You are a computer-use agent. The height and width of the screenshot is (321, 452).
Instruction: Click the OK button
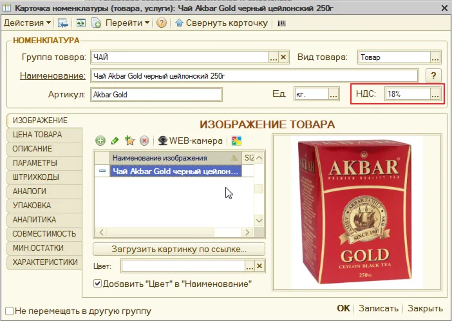343,308
